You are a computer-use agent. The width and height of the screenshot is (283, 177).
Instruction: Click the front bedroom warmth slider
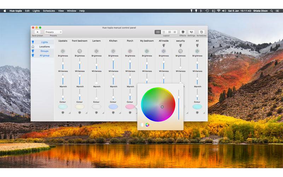[x=80, y=94]
